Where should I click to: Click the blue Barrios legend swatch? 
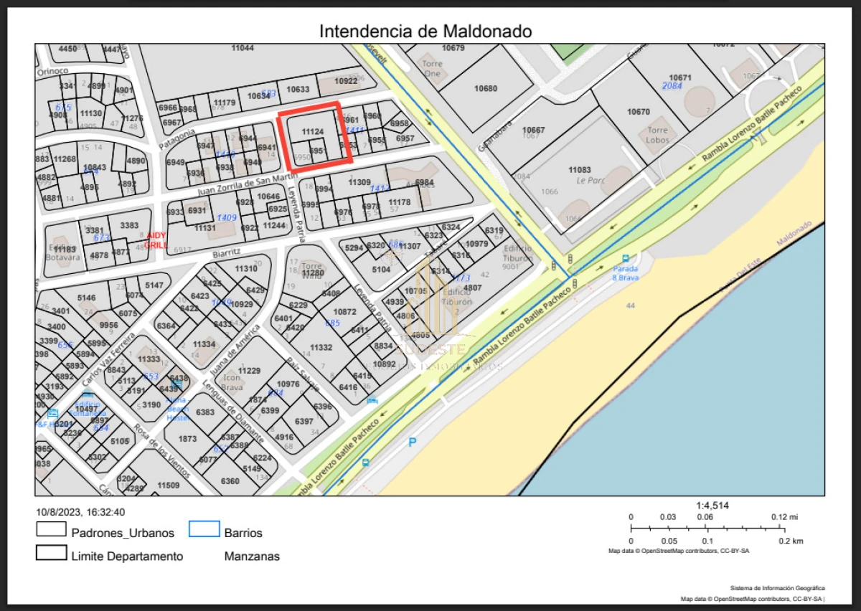[x=204, y=530]
